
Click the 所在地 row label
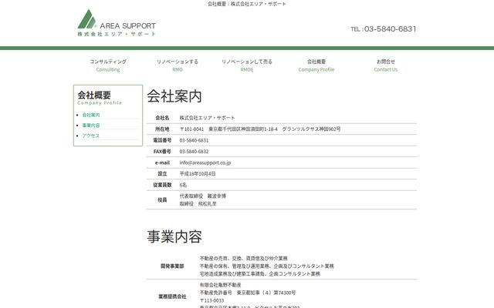coord(162,129)
